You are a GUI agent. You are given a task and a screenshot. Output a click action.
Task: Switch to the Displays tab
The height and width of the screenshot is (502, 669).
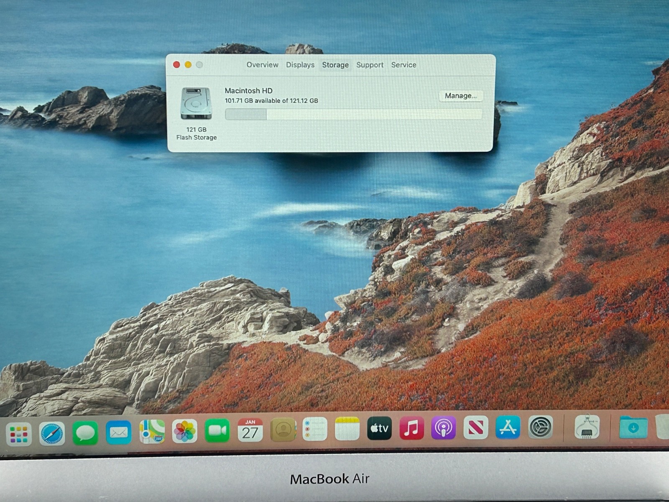pos(300,65)
